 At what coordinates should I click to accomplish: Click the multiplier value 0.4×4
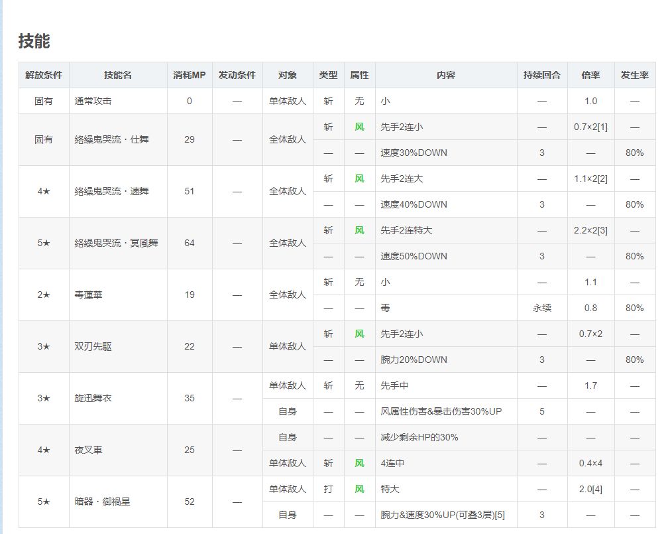tap(590, 463)
